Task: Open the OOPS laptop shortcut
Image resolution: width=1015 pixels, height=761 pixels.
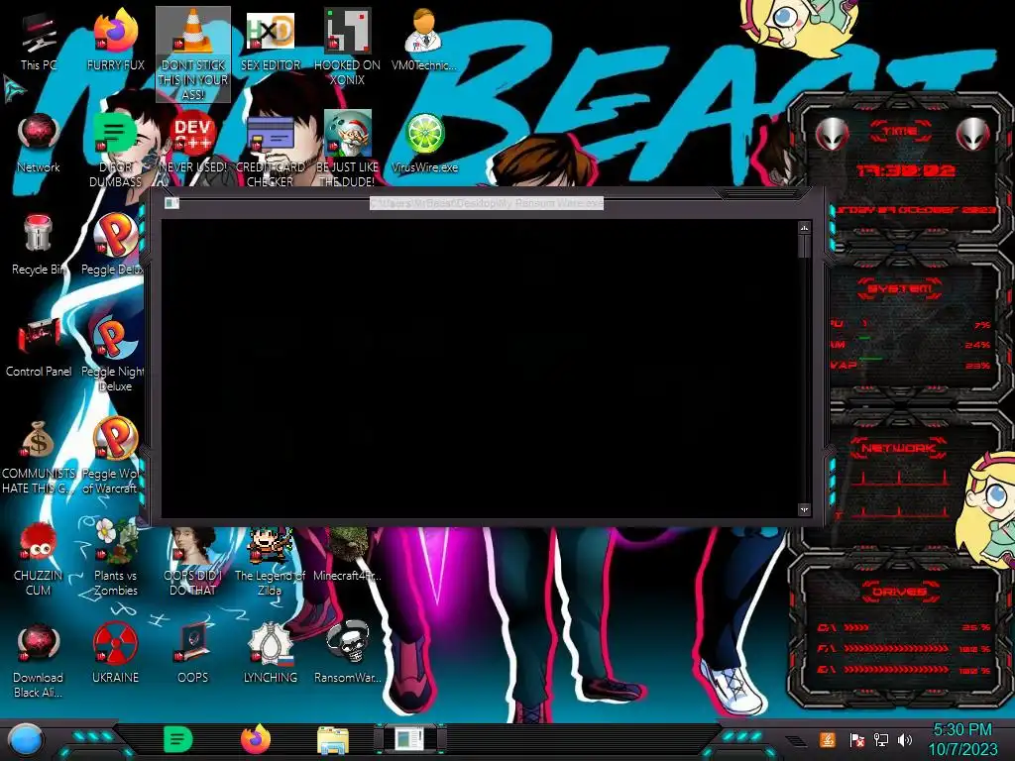Action: (x=193, y=653)
